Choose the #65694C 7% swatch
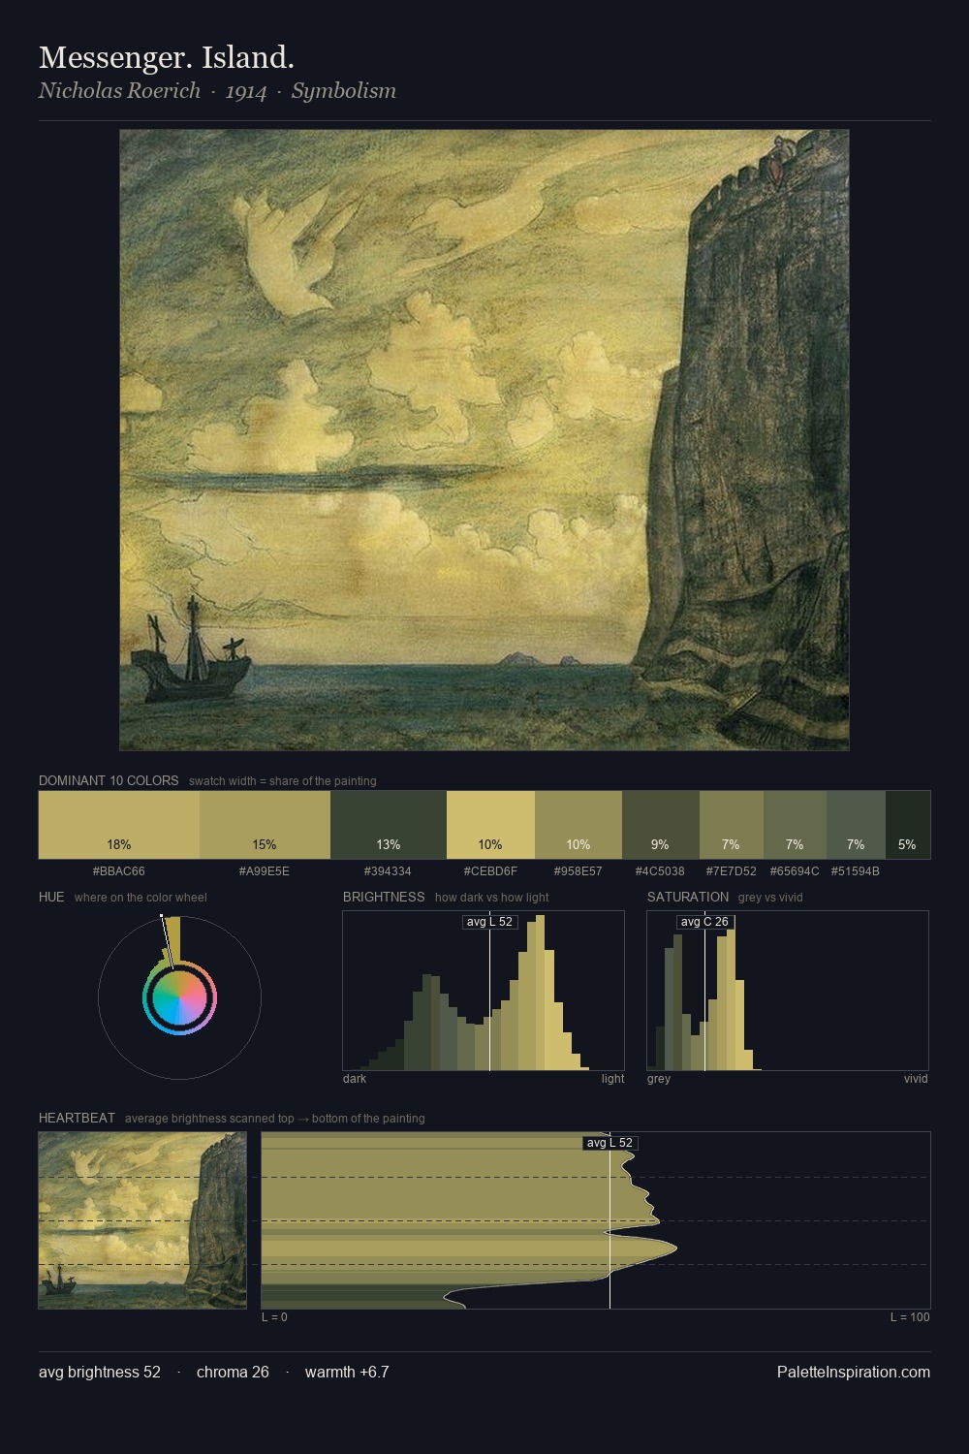The height and width of the screenshot is (1454, 969). 795,825
